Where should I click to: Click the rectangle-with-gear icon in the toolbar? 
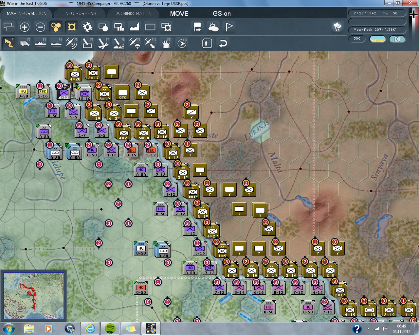click(166, 27)
